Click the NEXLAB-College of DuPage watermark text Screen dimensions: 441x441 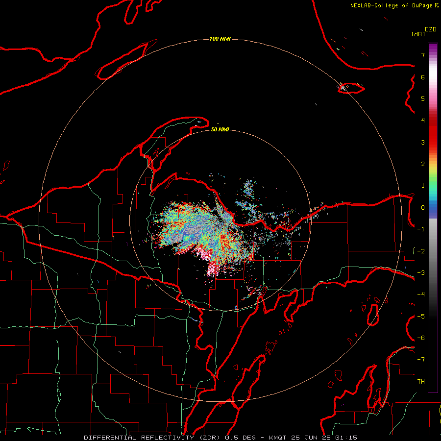pos(394,5)
